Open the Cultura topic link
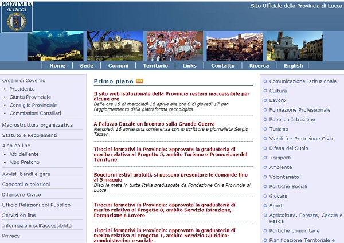The image size is (344, 243). [x=278, y=91]
